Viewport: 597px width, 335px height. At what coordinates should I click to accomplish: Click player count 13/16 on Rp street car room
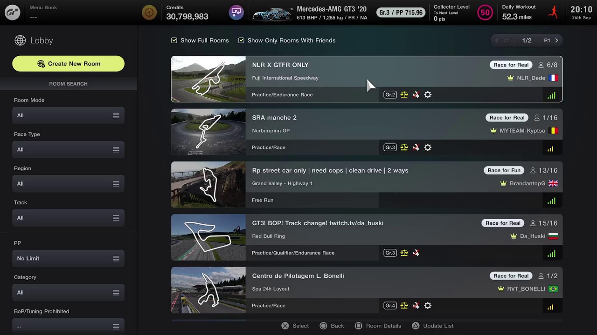543,170
